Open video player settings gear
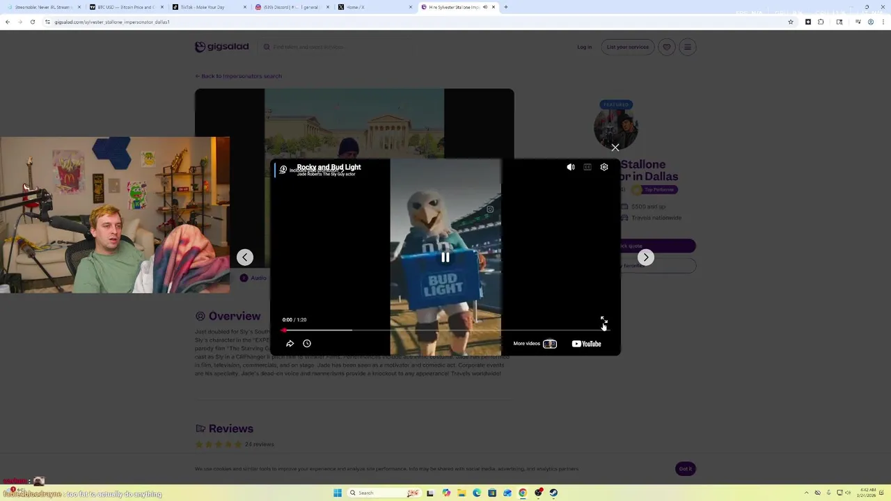The image size is (891, 501). 604,167
